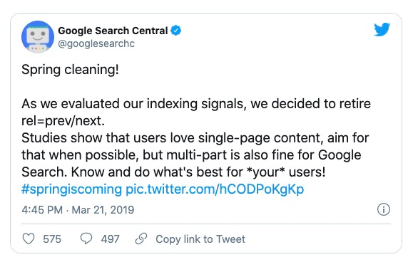
Task: Click the 575 likes count
Action: [x=52, y=239]
